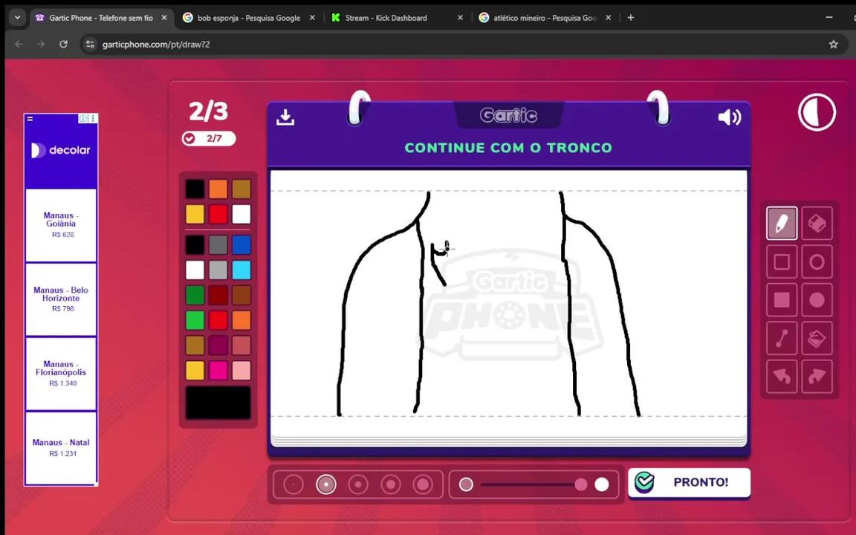Switch to the Gartic Phone tab

[x=102, y=18]
